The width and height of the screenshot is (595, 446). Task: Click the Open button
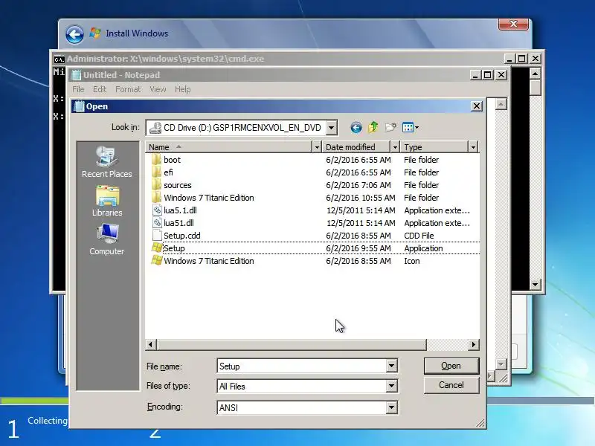[x=451, y=366]
